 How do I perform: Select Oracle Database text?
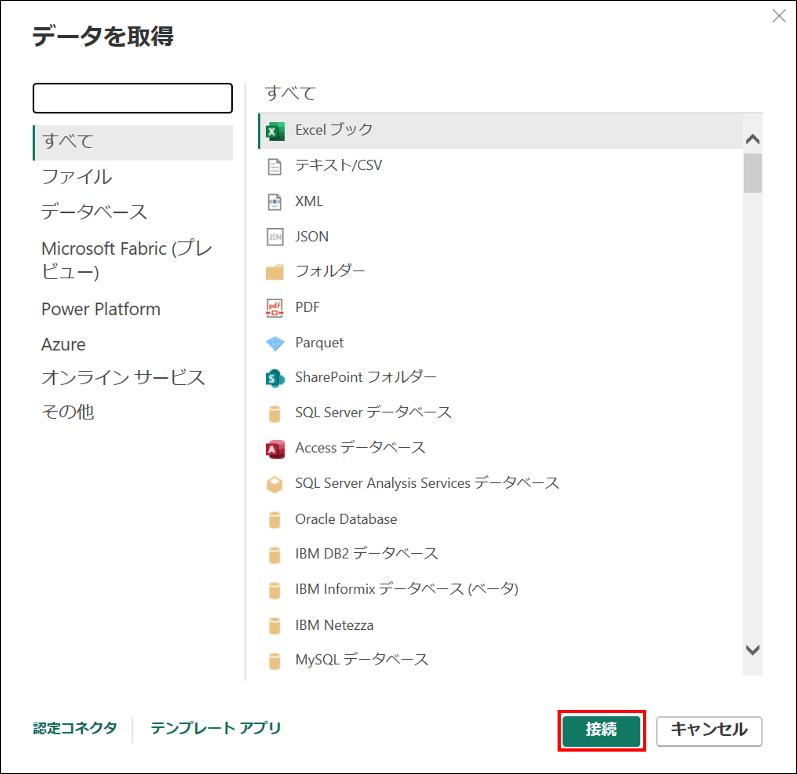(x=346, y=519)
